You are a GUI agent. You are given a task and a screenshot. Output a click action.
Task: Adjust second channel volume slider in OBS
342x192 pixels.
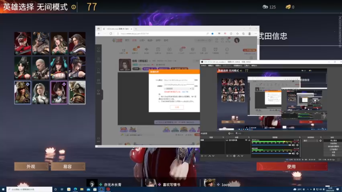271,153
